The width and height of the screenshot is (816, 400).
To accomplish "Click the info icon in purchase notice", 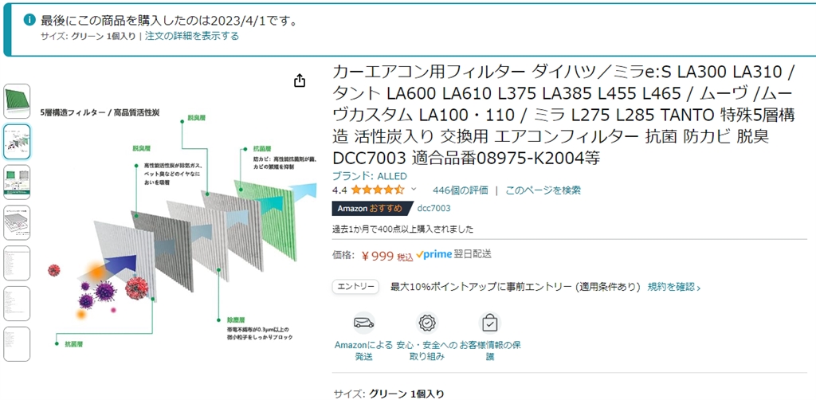I will pyautogui.click(x=30, y=20).
